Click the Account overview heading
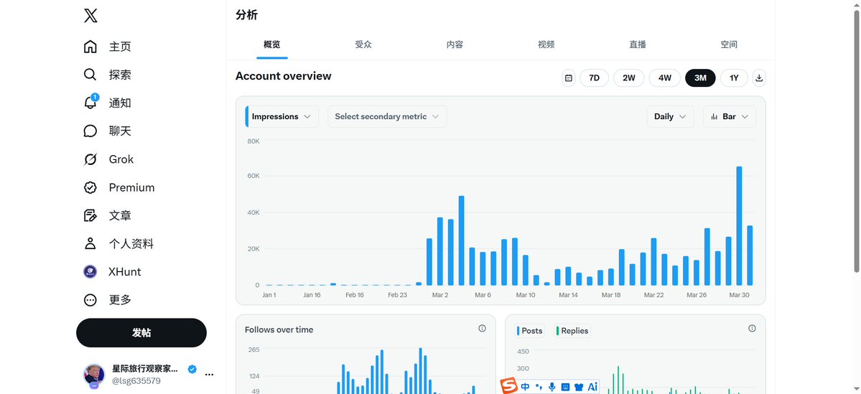The height and width of the screenshot is (394, 861). coord(284,76)
